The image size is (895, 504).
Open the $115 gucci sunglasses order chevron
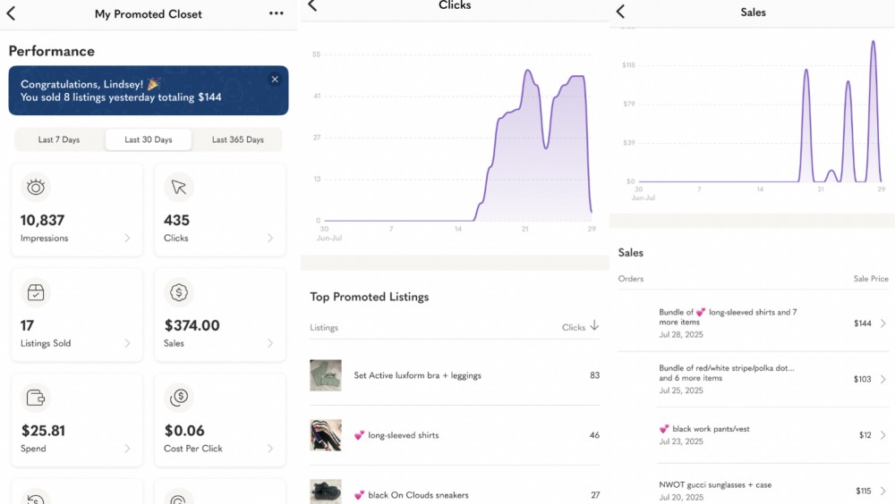pos(883,491)
